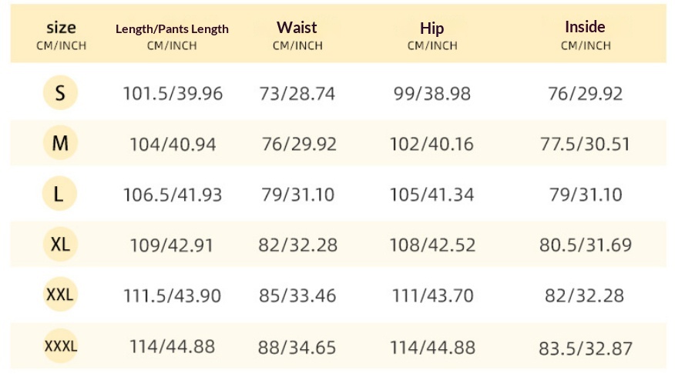
Task: Pick the XXXL size circle badge
Action: (x=60, y=345)
